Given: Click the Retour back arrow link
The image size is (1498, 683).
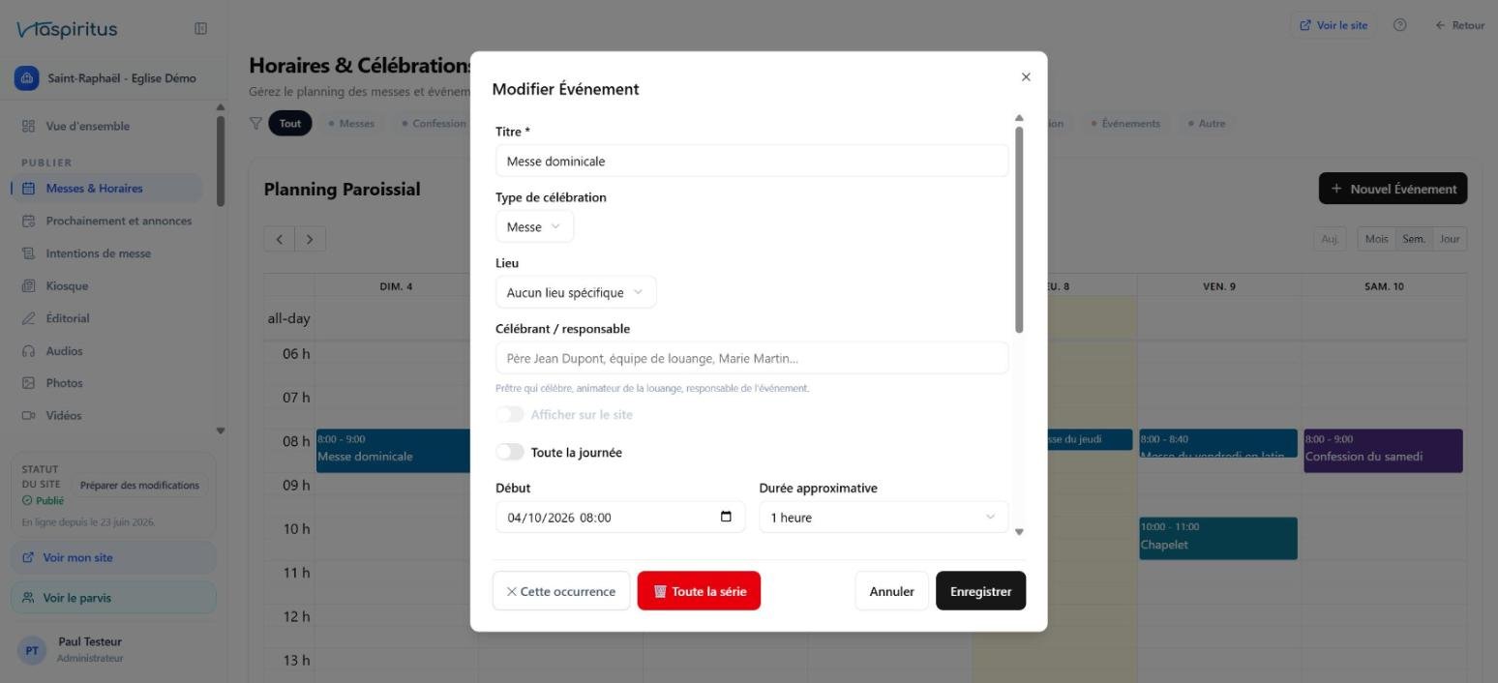Looking at the screenshot, I should click(x=1459, y=25).
